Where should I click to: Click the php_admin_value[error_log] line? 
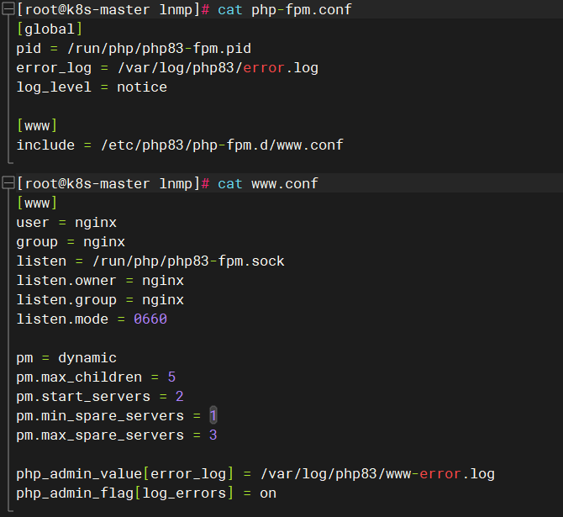pyautogui.click(x=255, y=474)
